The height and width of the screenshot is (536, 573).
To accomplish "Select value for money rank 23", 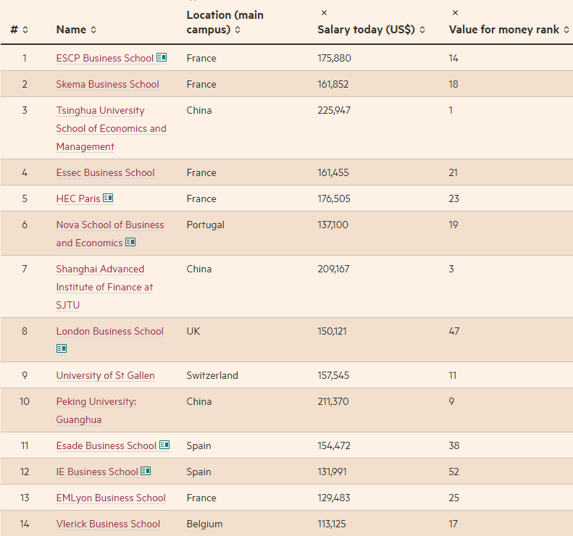I will 454,198.
